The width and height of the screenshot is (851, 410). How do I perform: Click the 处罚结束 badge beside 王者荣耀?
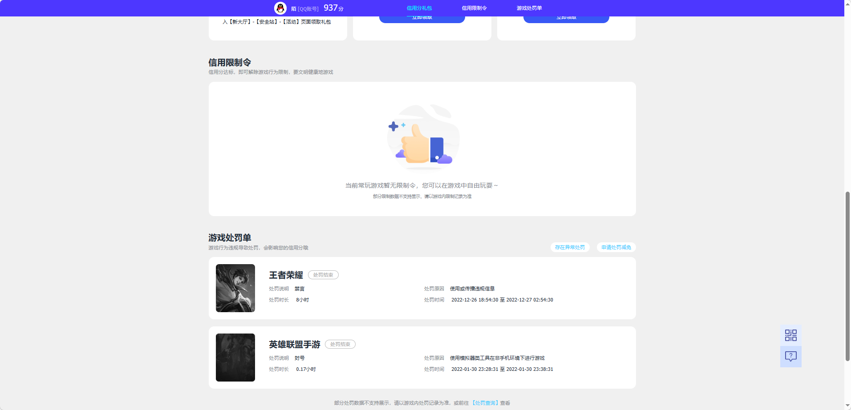pyautogui.click(x=324, y=275)
